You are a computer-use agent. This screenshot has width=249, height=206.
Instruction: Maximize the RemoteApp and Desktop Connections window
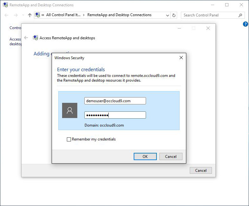[227, 5]
